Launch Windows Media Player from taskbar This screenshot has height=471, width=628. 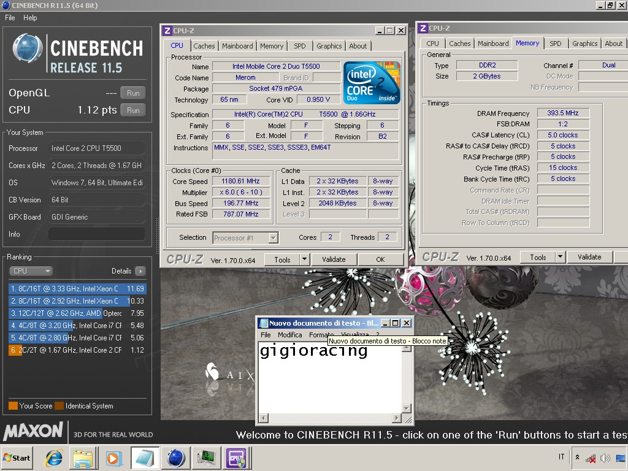coord(113,458)
